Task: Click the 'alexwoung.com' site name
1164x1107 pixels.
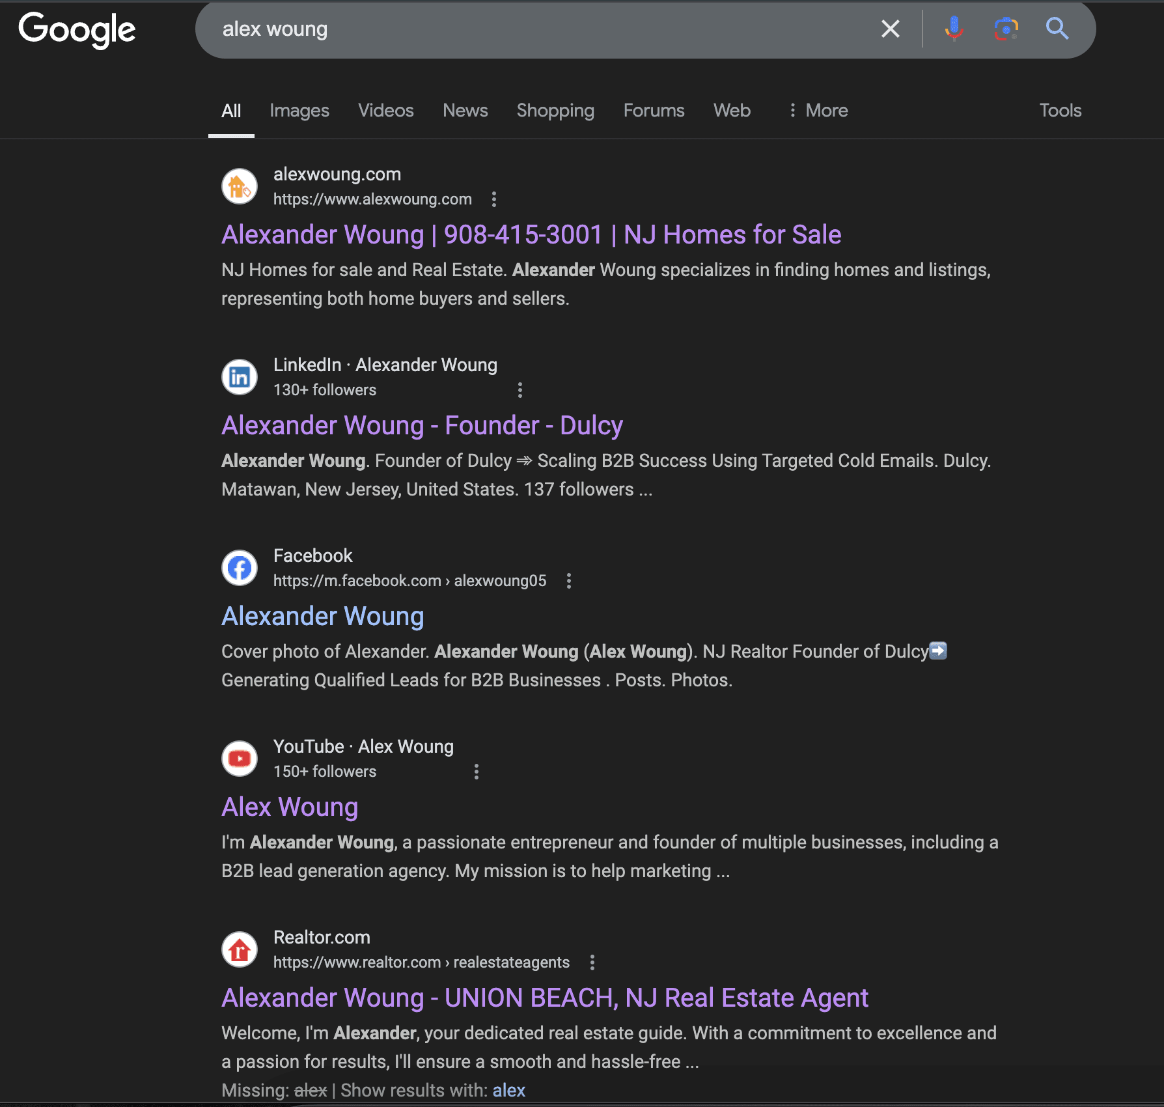Action: 337,174
